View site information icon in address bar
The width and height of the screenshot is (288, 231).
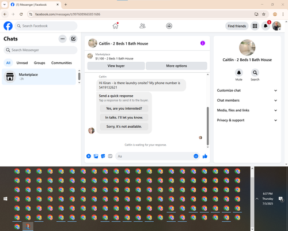31,14
